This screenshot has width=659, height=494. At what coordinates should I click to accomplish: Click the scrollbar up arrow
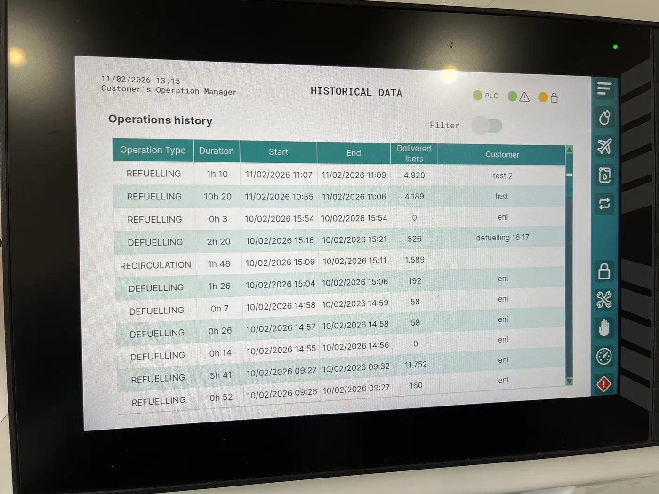[569, 150]
